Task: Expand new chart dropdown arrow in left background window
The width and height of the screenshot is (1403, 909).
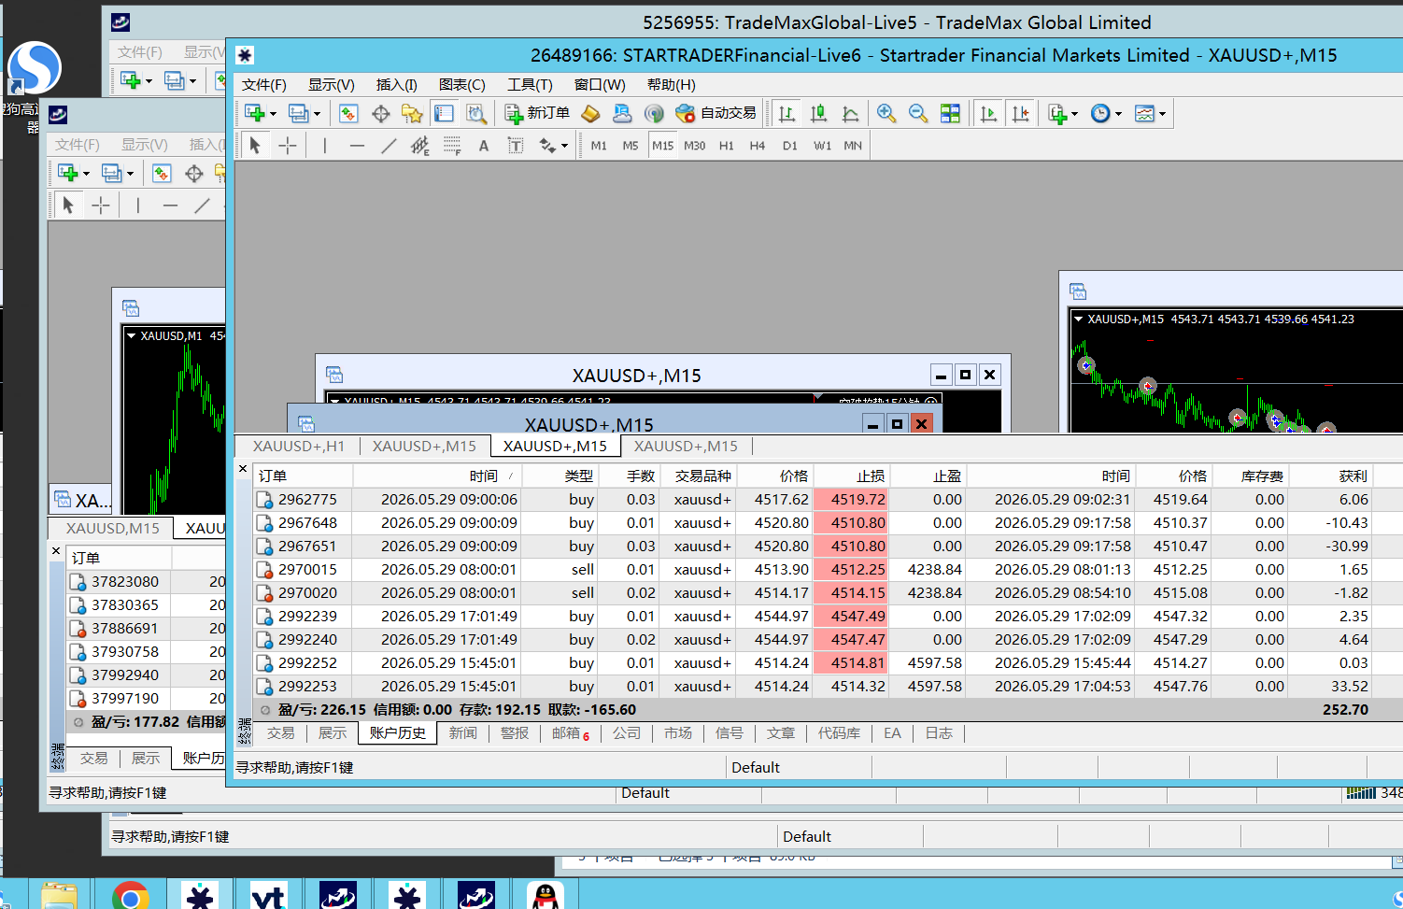Action: pos(86,174)
